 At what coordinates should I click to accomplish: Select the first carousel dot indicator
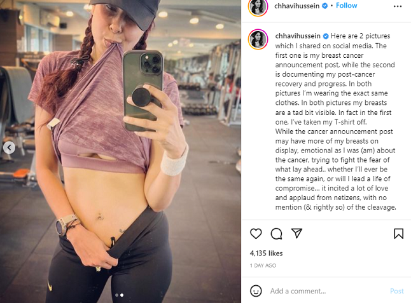tap(116, 295)
